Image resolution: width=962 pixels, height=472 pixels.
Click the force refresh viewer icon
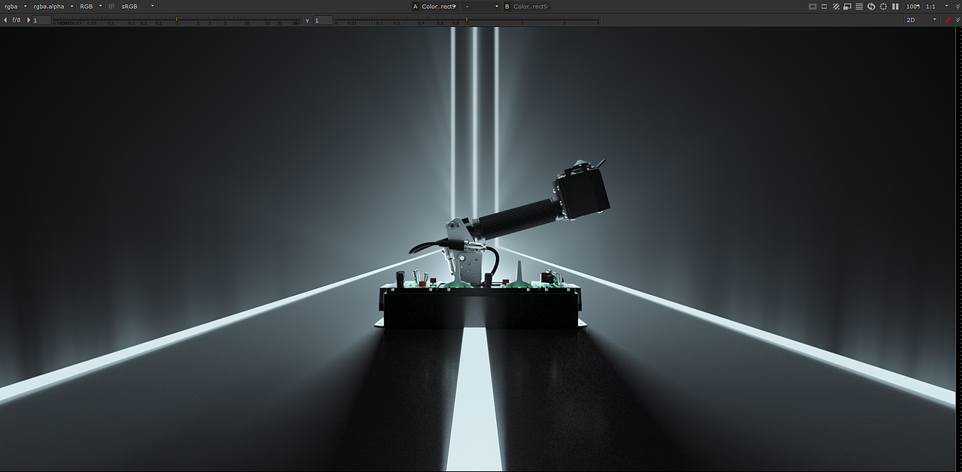click(x=871, y=6)
